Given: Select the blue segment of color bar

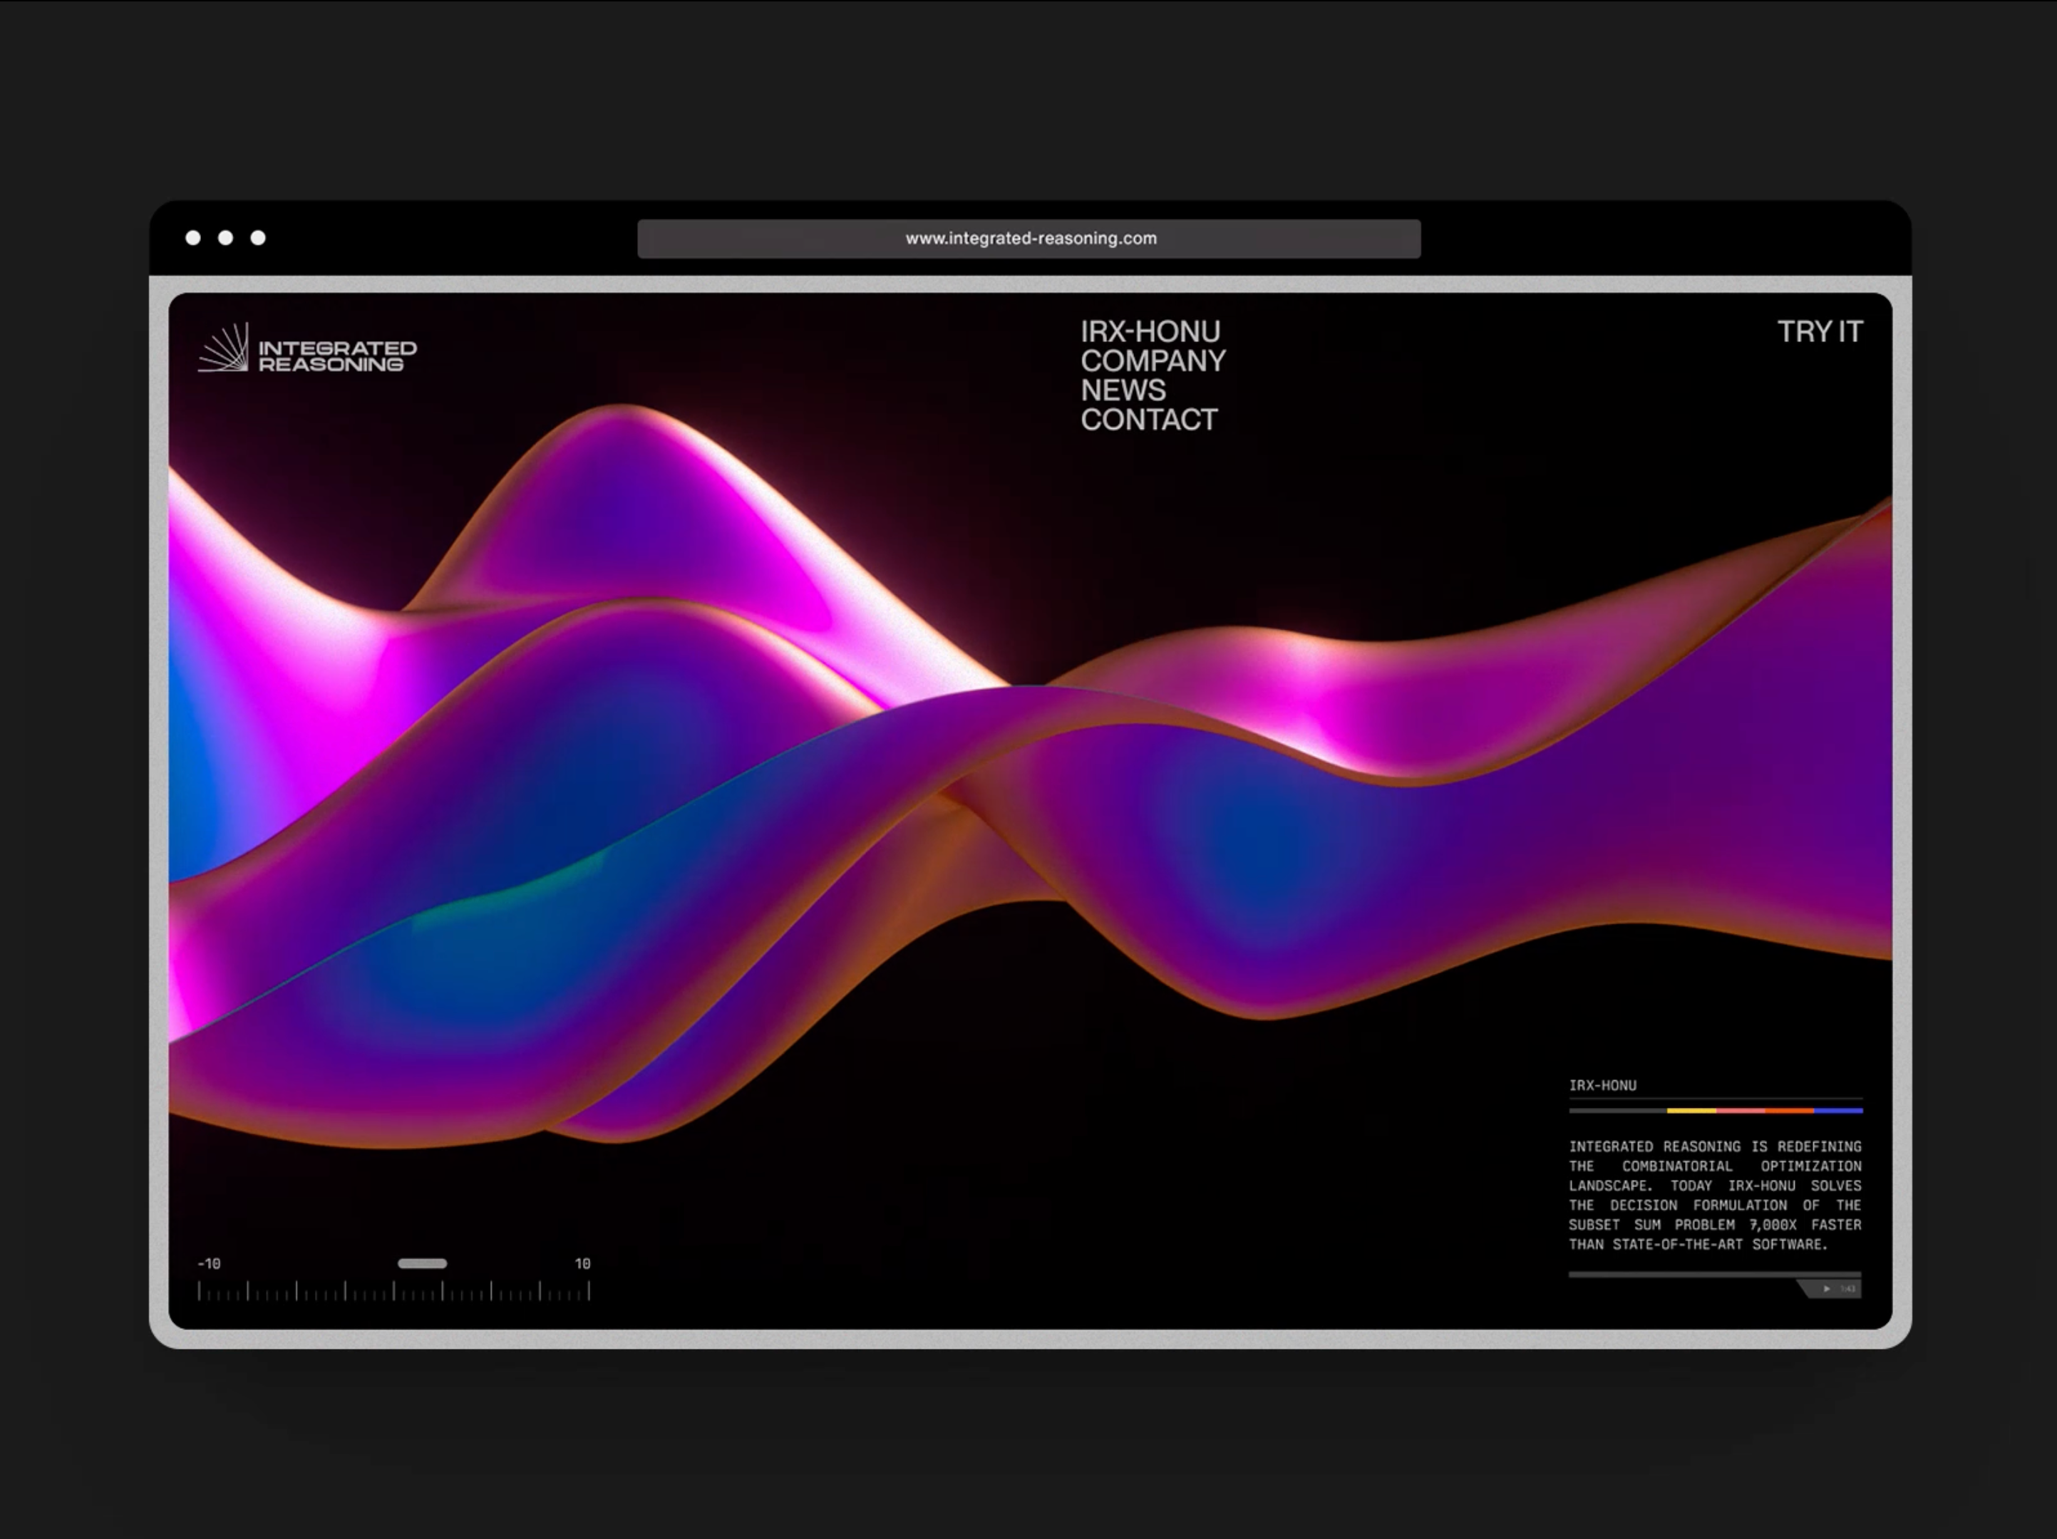Looking at the screenshot, I should tap(1838, 1111).
